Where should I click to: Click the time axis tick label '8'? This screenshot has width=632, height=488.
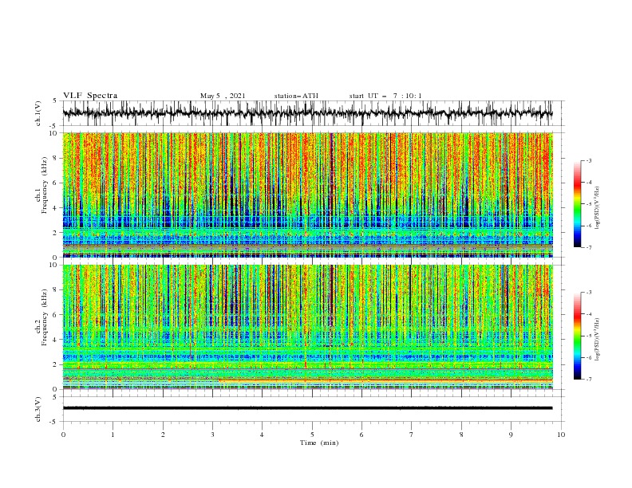point(461,435)
